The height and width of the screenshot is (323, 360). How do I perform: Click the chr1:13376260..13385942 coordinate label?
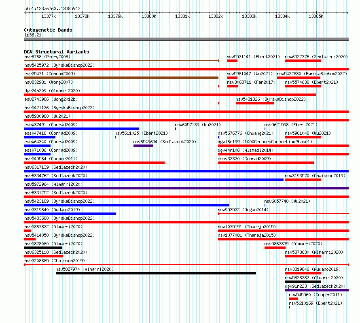(x=52, y=8)
